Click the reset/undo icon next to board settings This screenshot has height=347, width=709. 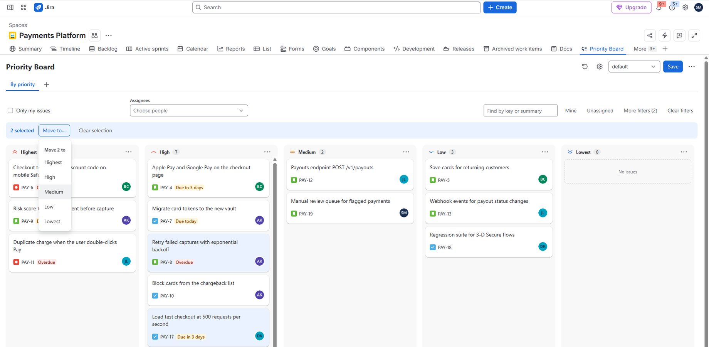[585, 67]
